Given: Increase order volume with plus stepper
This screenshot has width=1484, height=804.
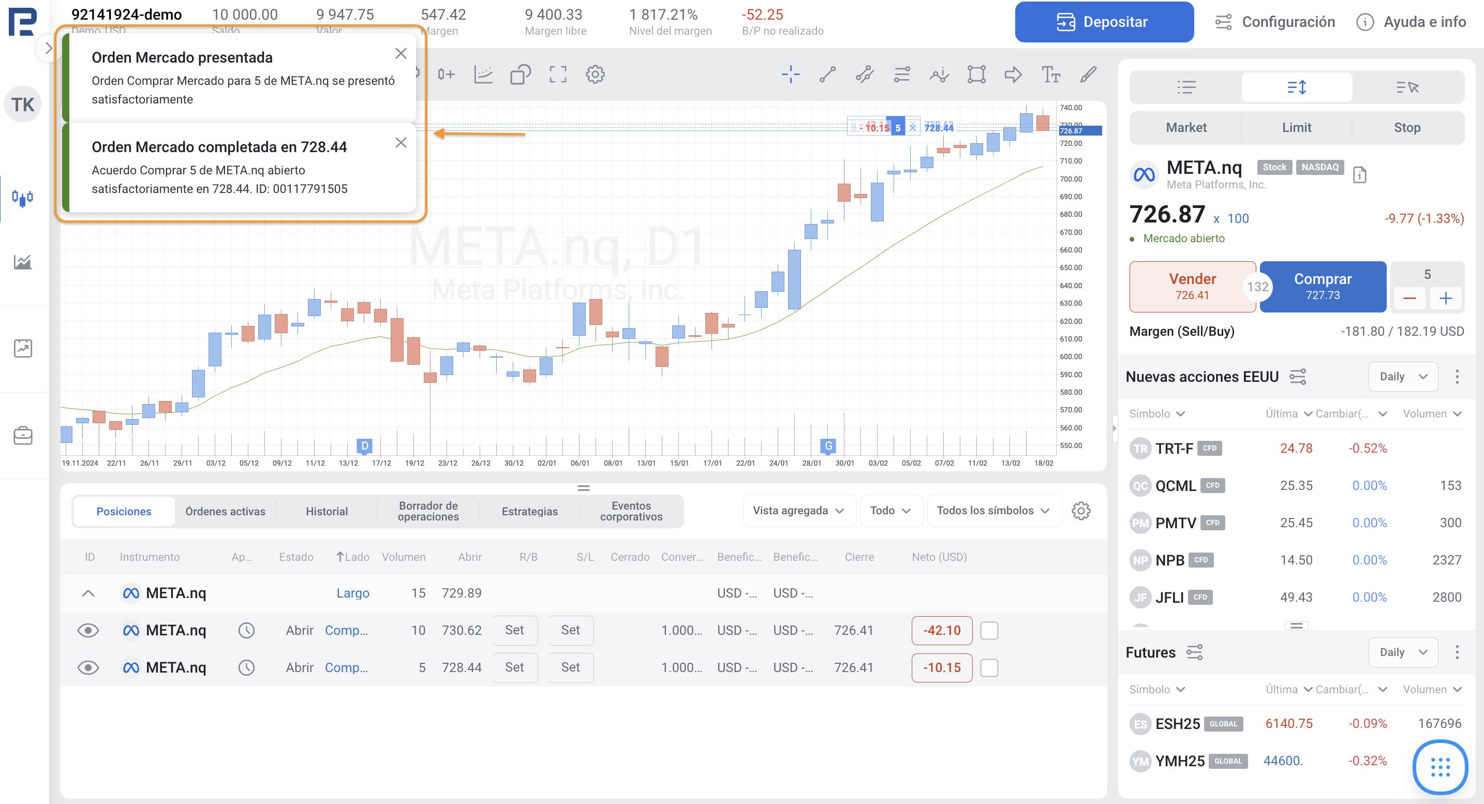Looking at the screenshot, I should [x=1445, y=299].
